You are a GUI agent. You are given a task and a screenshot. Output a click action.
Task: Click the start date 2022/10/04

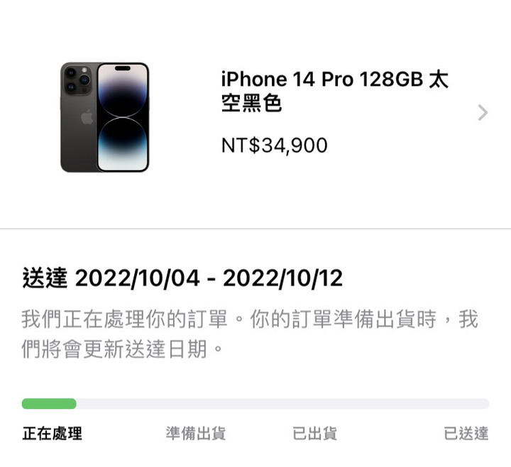coord(137,278)
